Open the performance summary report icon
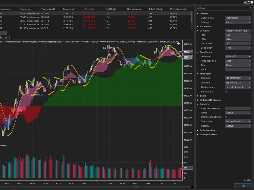Image resolution: width=254 pixels, height=190 pixels. point(1,38)
